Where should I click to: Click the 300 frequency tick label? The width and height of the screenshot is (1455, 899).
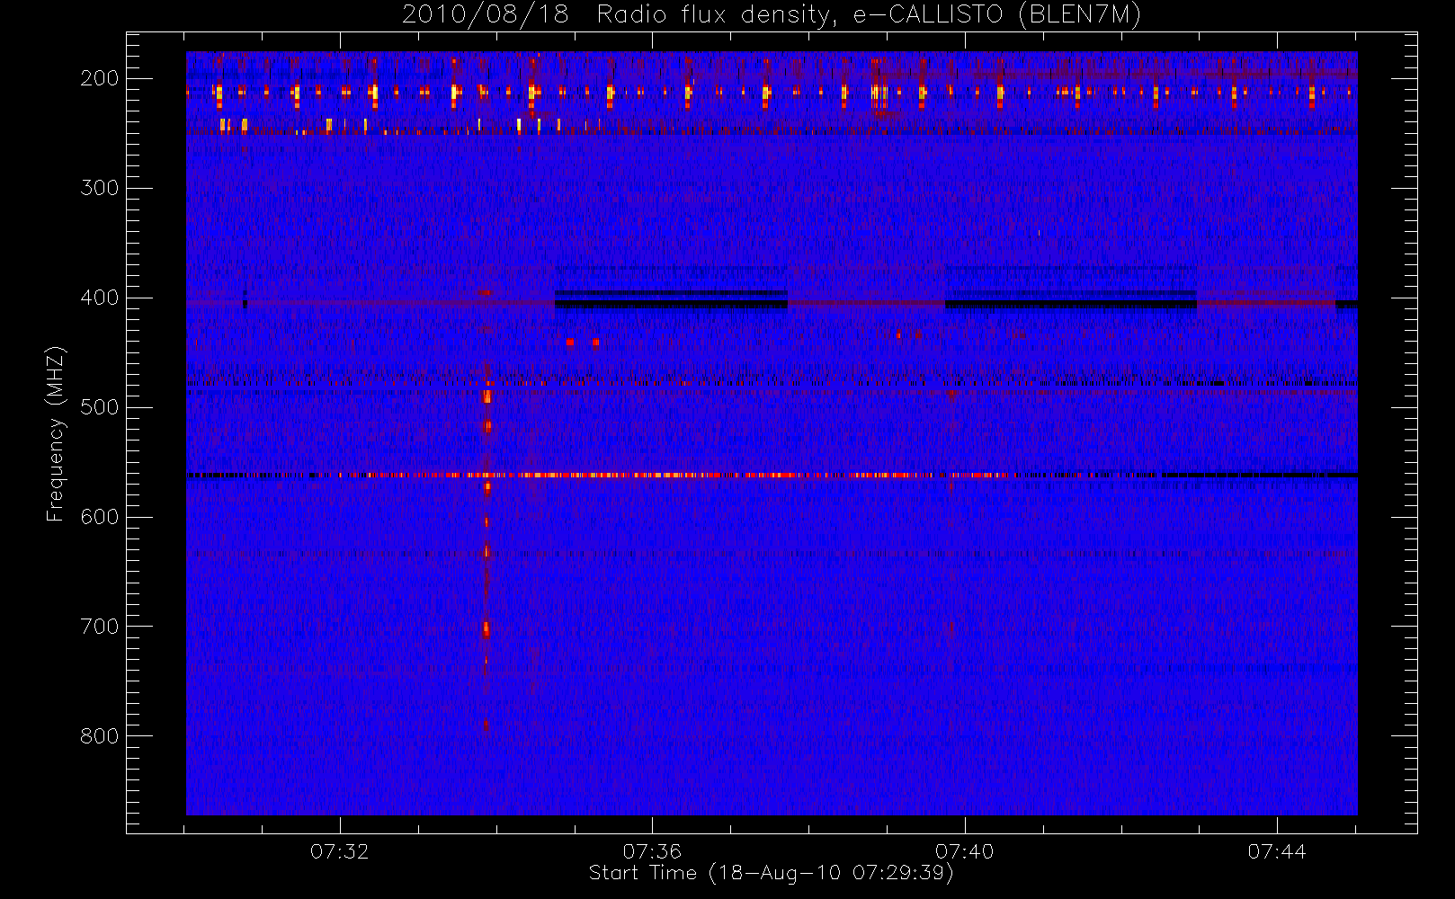pyautogui.click(x=100, y=188)
